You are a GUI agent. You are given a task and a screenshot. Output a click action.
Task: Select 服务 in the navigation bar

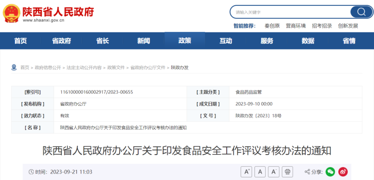(x=267, y=41)
